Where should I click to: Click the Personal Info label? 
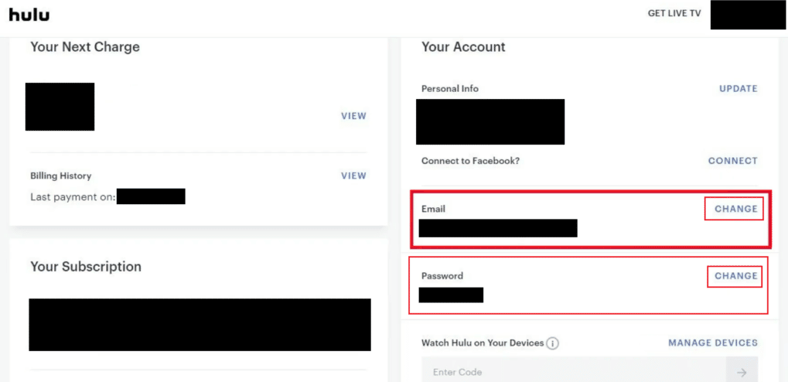coord(450,88)
